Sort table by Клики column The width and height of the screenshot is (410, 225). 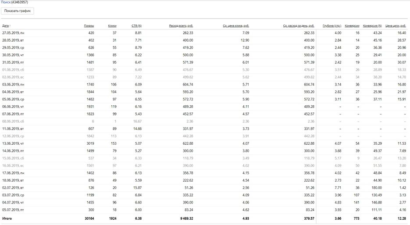[x=112, y=26]
